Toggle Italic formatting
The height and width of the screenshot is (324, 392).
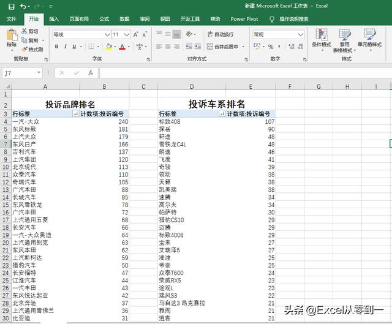[x=66, y=47]
